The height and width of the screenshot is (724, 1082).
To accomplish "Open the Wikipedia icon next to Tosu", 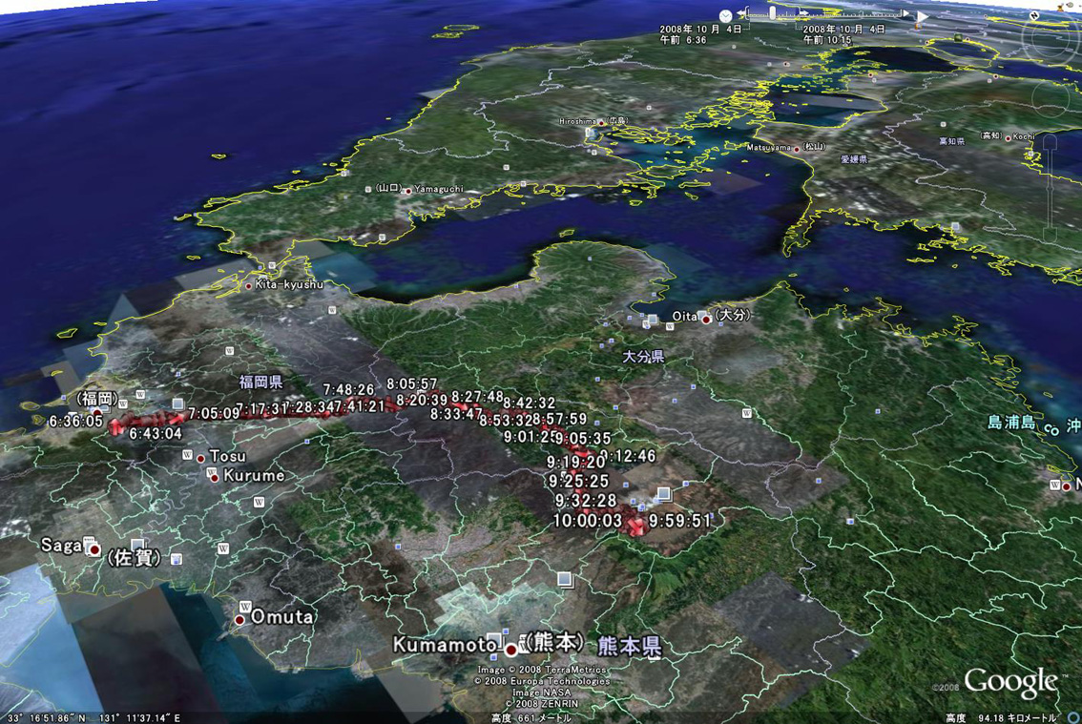I will tap(188, 455).
